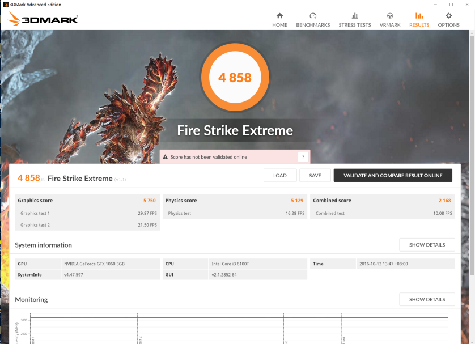This screenshot has height=344, width=475.
Task: Click the purple frequency line in monitoring chart
Action: tap(239, 318)
